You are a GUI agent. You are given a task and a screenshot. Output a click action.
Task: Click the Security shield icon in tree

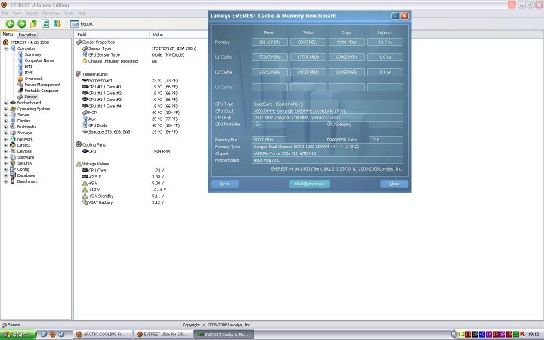click(x=13, y=163)
